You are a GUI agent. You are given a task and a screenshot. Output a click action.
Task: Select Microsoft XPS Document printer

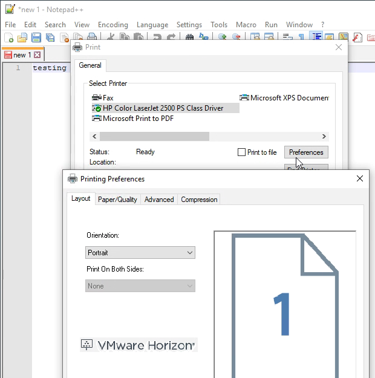284,97
